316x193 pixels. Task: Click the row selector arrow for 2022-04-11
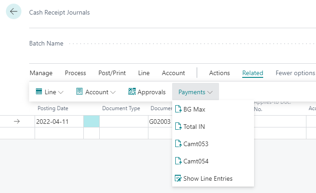(17, 121)
